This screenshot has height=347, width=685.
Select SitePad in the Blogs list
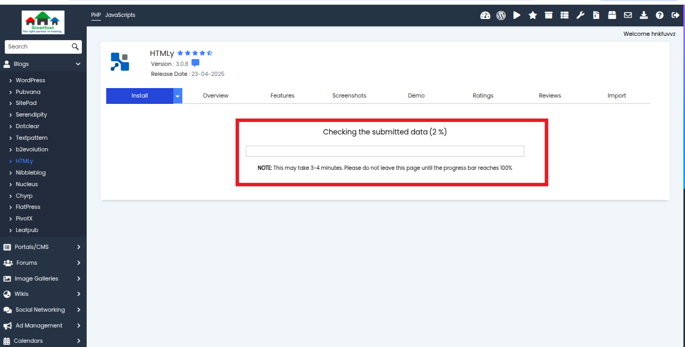click(26, 103)
